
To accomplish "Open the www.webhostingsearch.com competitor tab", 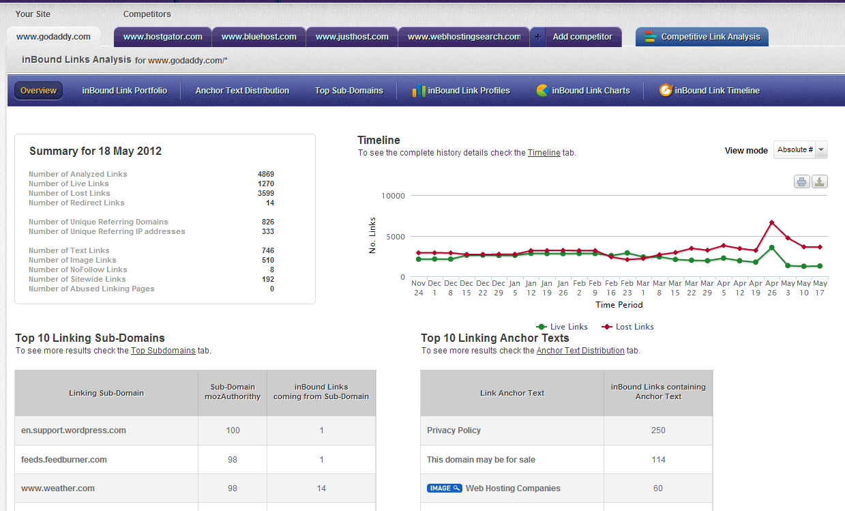I will 464,37.
